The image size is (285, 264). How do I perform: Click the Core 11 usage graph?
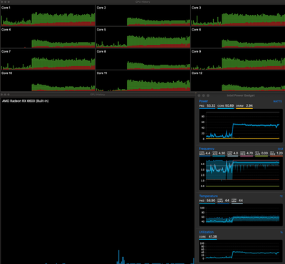[x=143, y=81]
